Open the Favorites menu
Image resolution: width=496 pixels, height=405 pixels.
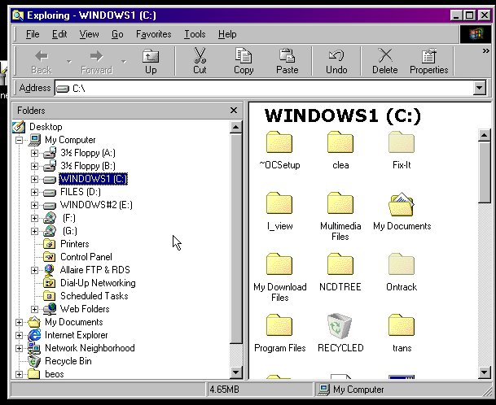153,34
